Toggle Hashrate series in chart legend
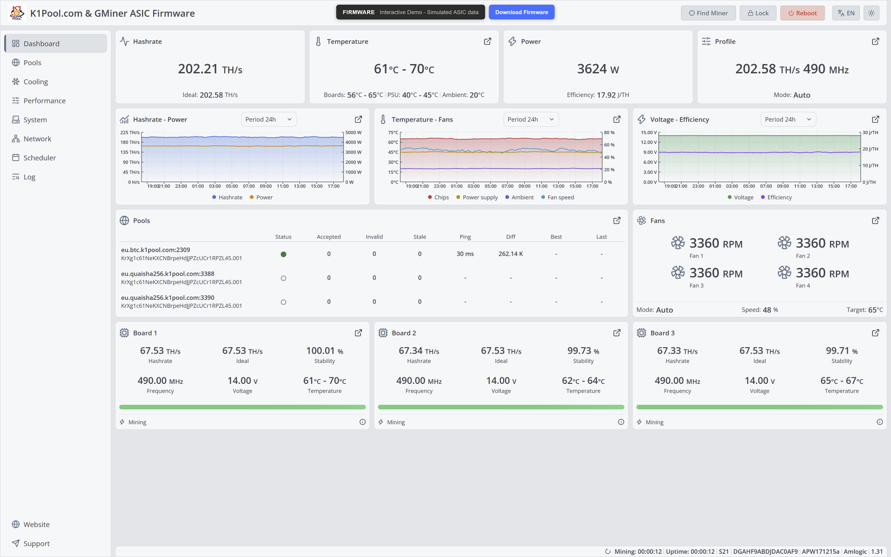This screenshot has height=557, width=891. (227, 197)
